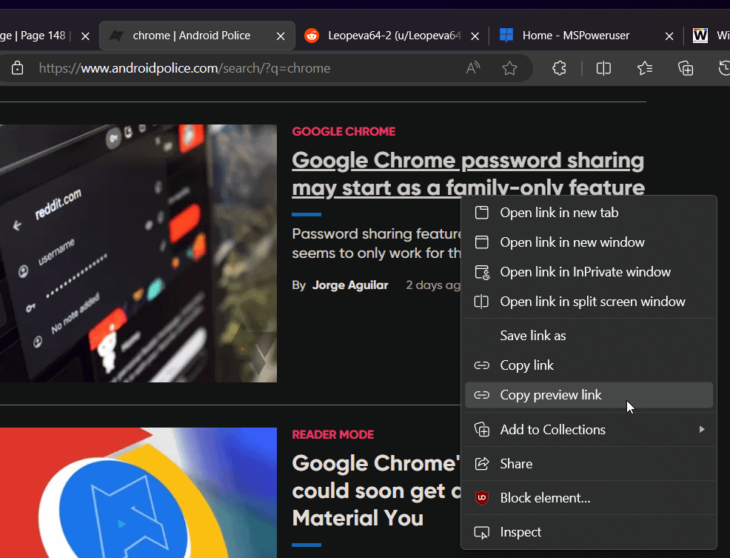Click the MSPoweruser tab favicon
Viewport: 730px width, 558px height.
click(x=506, y=36)
